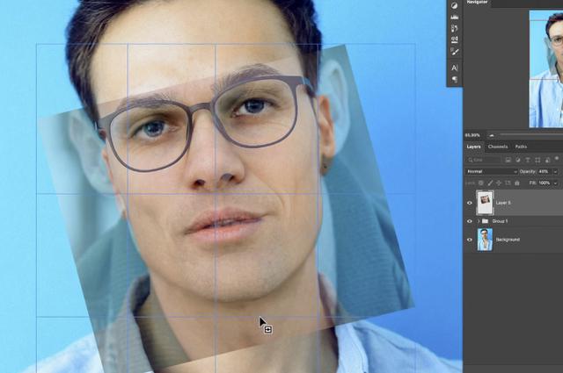Toggle layer filtering on/off switch
The height and width of the screenshot is (373, 563).
tap(557, 158)
